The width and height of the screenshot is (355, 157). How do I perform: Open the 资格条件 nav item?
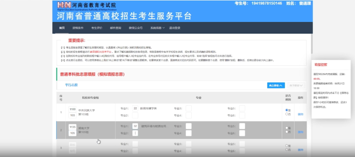(78, 28)
